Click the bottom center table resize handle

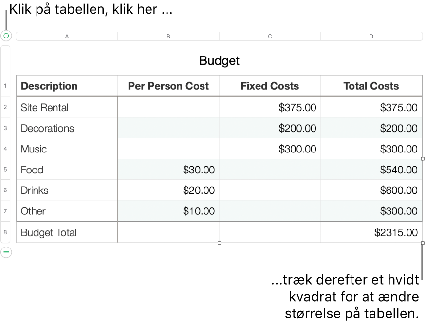point(219,243)
